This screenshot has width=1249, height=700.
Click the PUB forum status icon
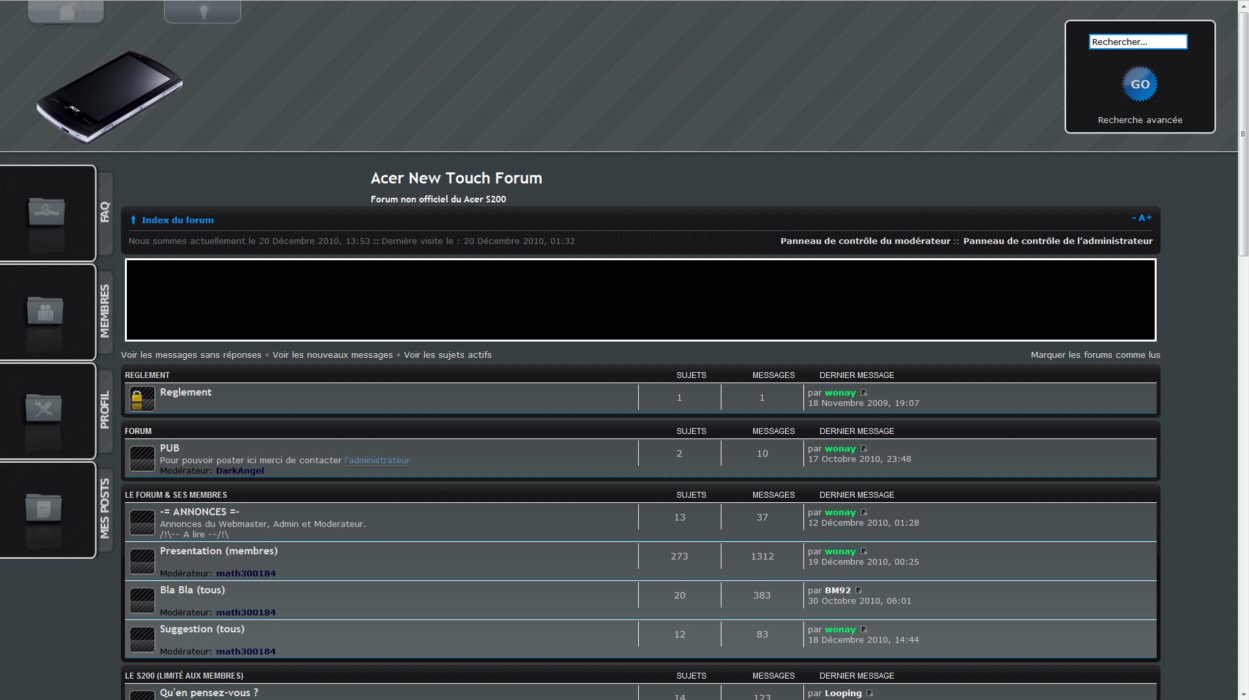(x=142, y=458)
